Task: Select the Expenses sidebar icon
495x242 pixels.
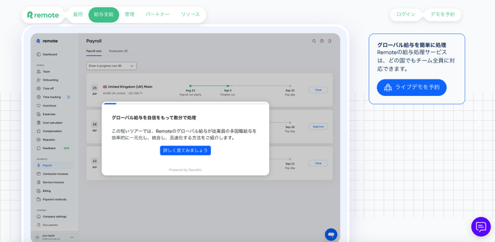Action: coord(38,114)
